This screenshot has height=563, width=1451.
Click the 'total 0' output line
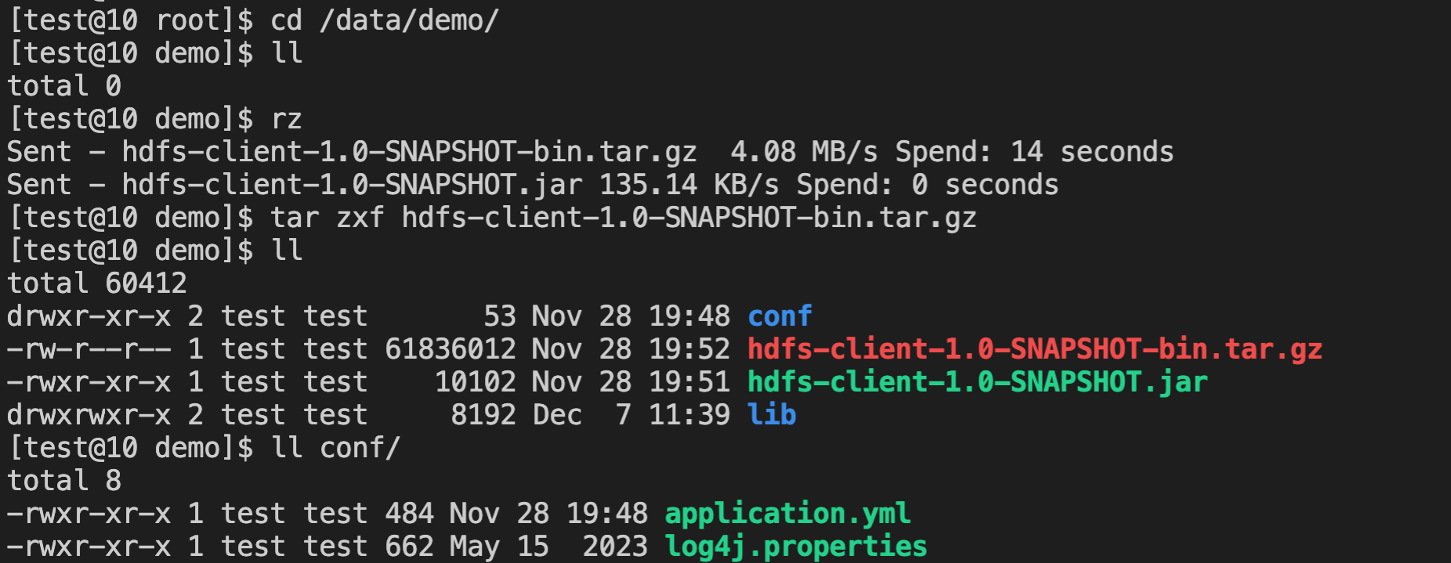[64, 86]
